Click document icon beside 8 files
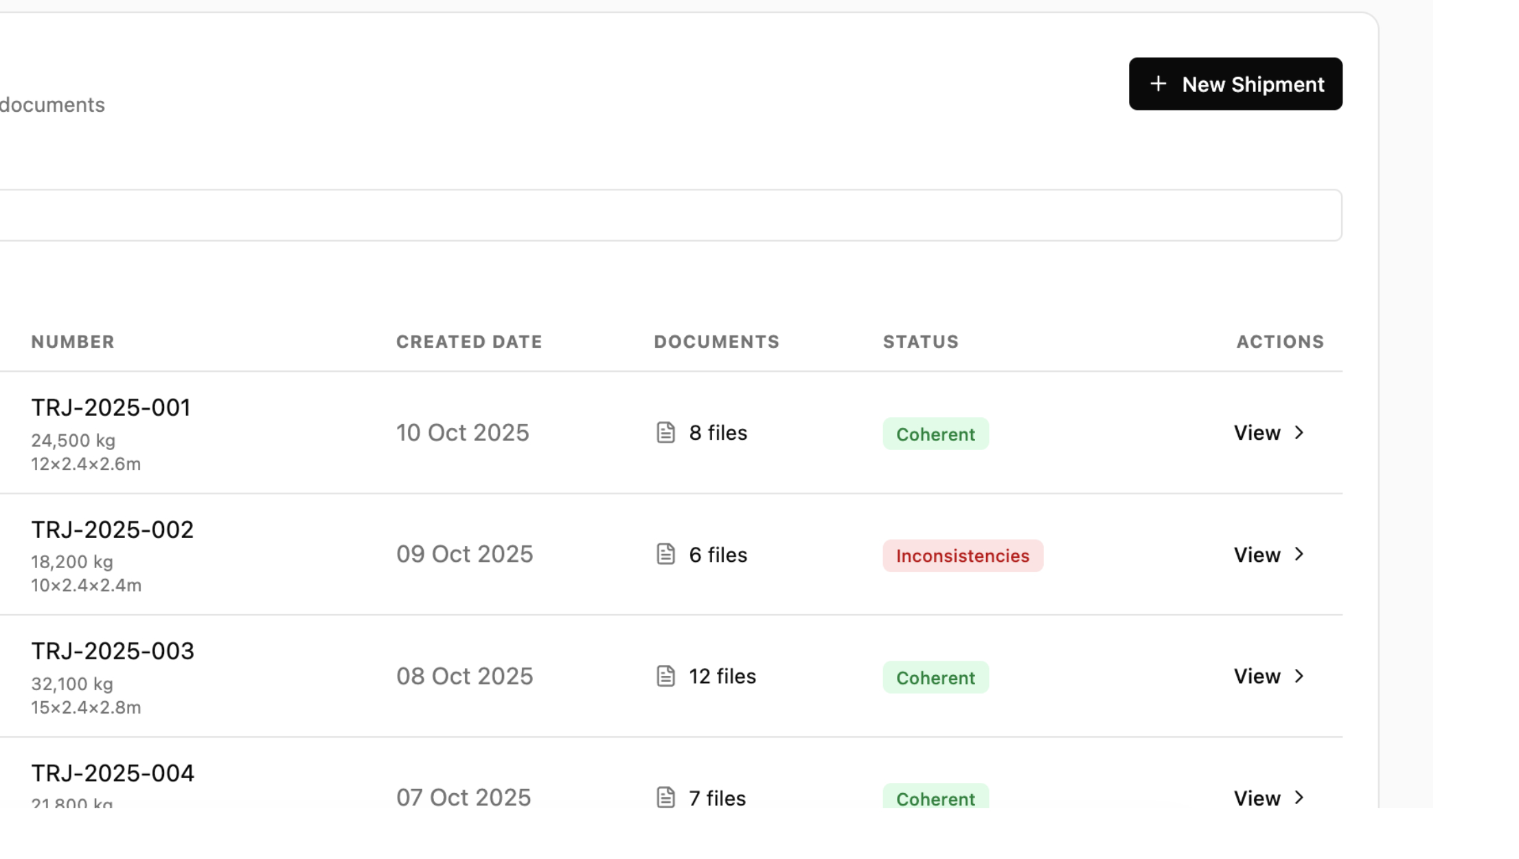This screenshot has width=1519, height=859. pyautogui.click(x=665, y=432)
